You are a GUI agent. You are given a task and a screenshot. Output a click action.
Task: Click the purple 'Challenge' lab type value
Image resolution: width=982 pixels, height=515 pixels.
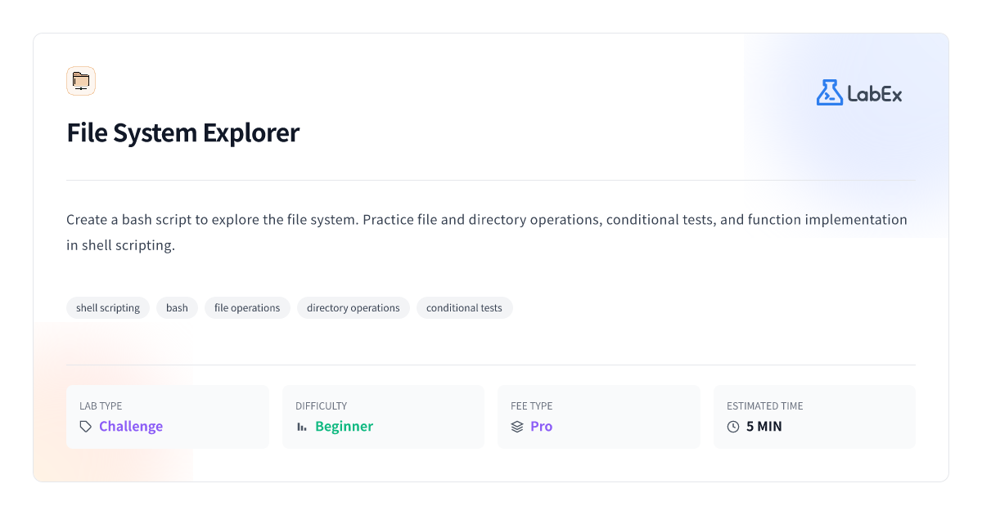coord(131,427)
